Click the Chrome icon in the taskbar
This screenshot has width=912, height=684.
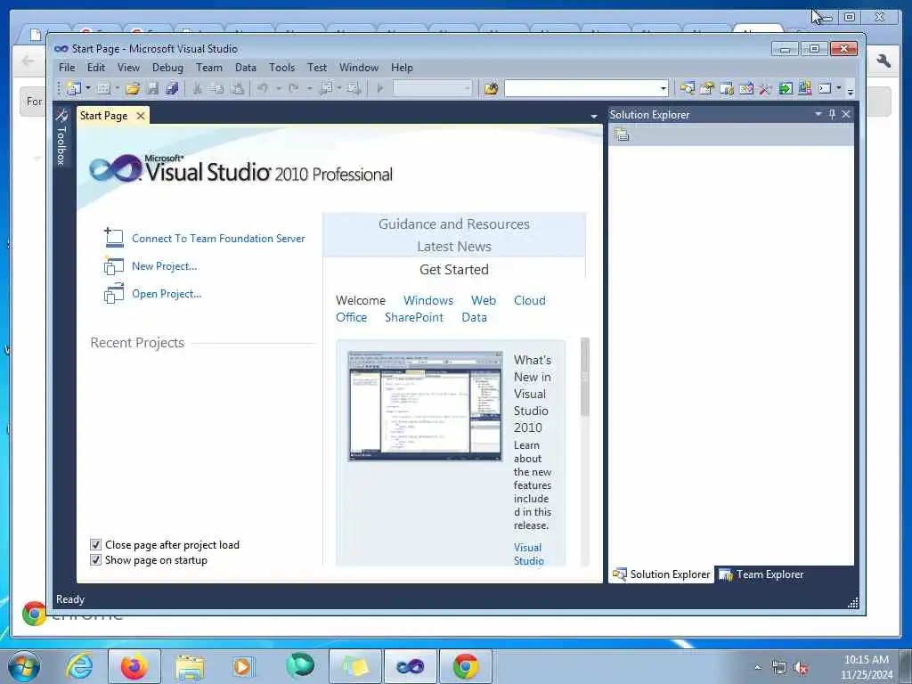pos(466,666)
